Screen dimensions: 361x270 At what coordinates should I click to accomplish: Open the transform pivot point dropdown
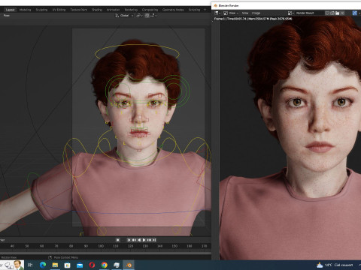pyautogui.click(x=139, y=16)
